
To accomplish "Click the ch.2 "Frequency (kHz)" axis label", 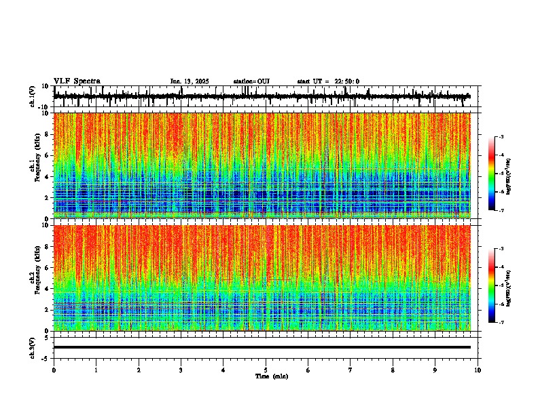I will click(x=37, y=270).
